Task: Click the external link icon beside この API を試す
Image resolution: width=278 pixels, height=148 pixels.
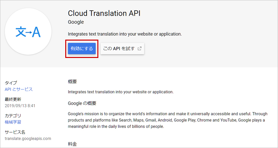Action: coord(140,48)
